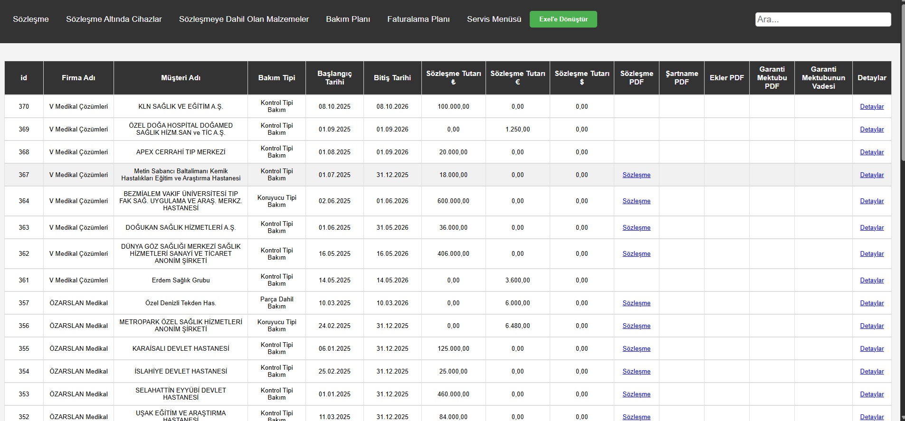The width and height of the screenshot is (905, 421).
Task: Open Sözleşme PDF for BEZMİALEM row
Action: pos(636,201)
